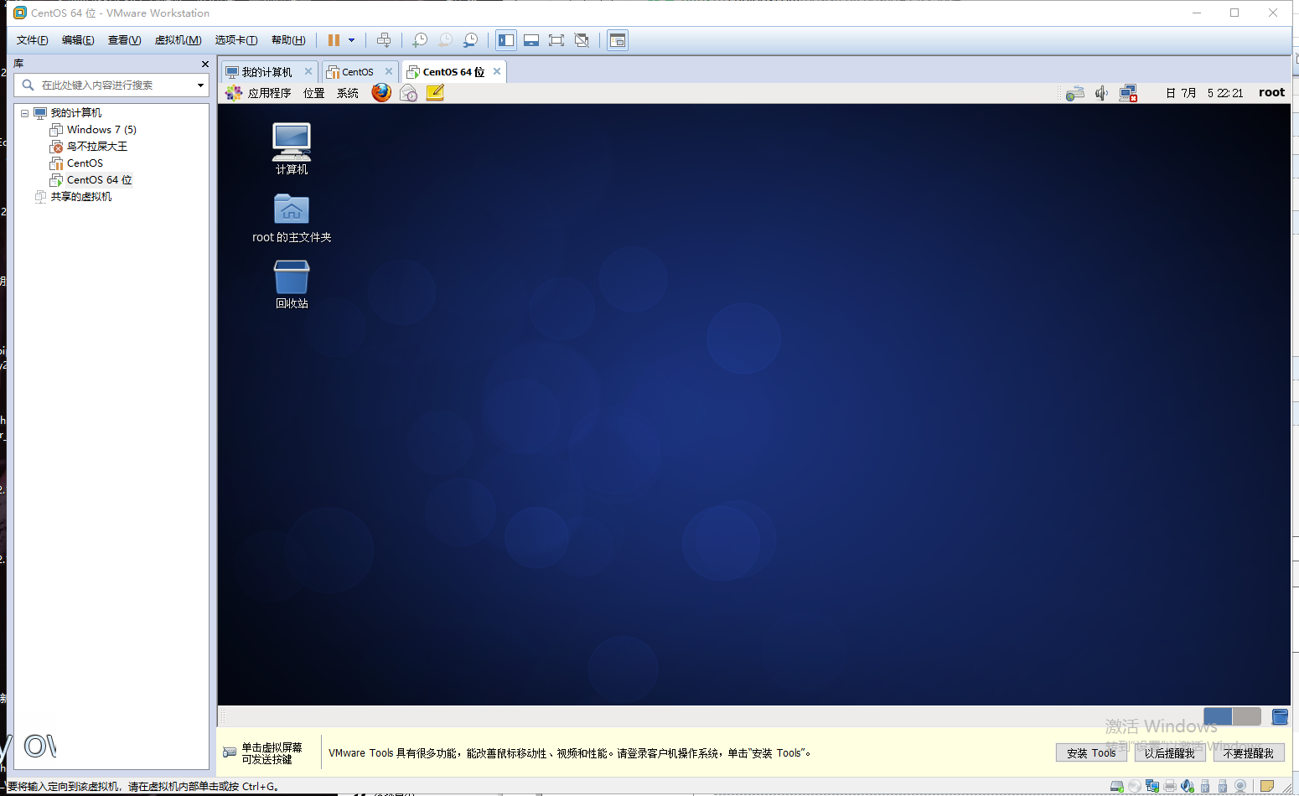The width and height of the screenshot is (1299, 796).
Task: Enter full screen mode
Action: click(556, 40)
